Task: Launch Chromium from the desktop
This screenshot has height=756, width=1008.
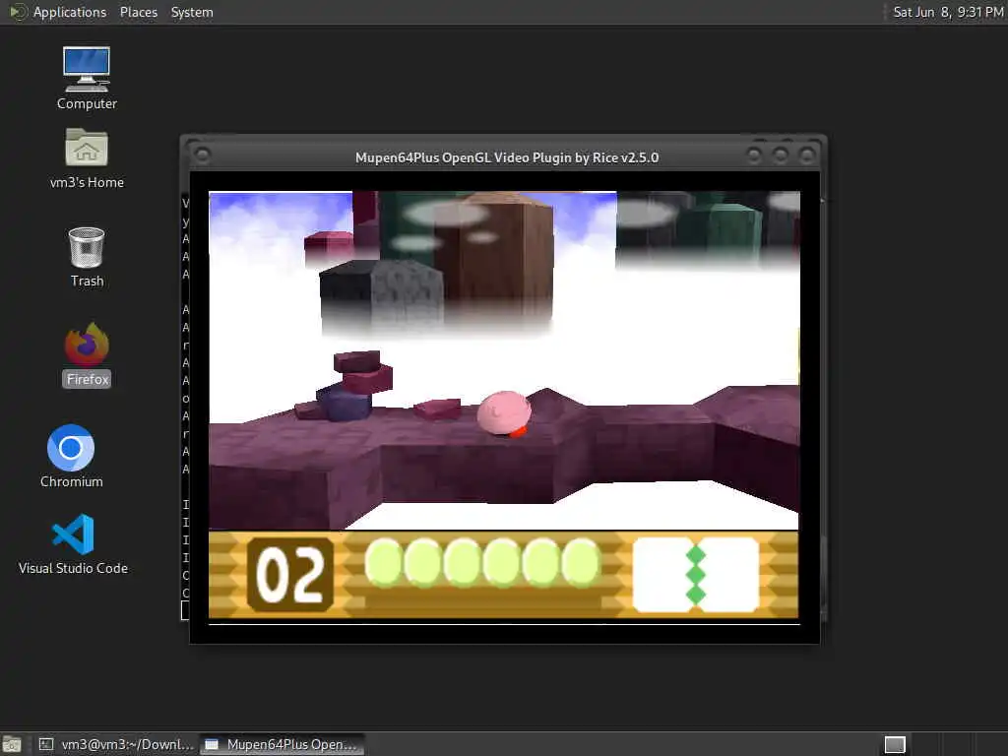Action: [71, 457]
